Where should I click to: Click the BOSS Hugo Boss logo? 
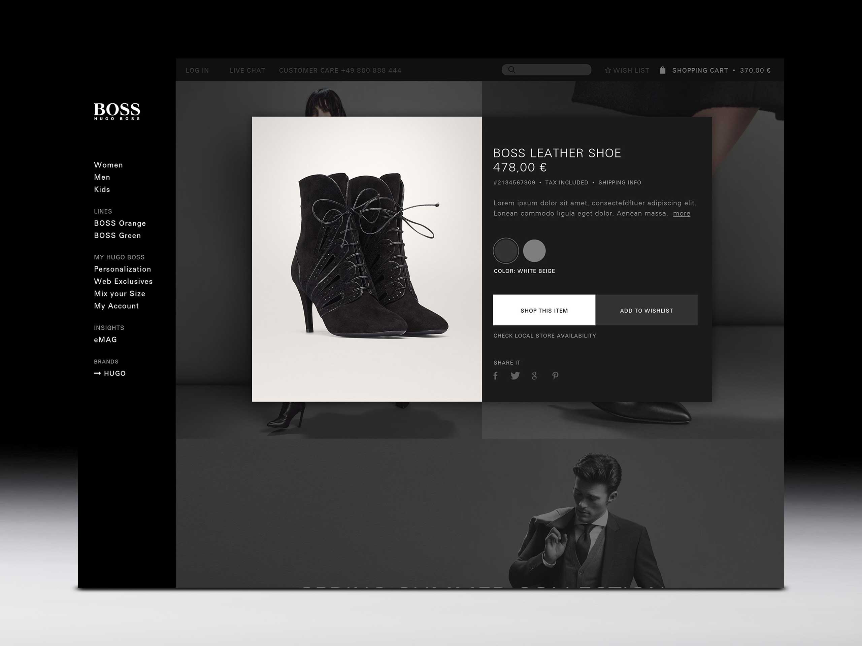tap(117, 111)
